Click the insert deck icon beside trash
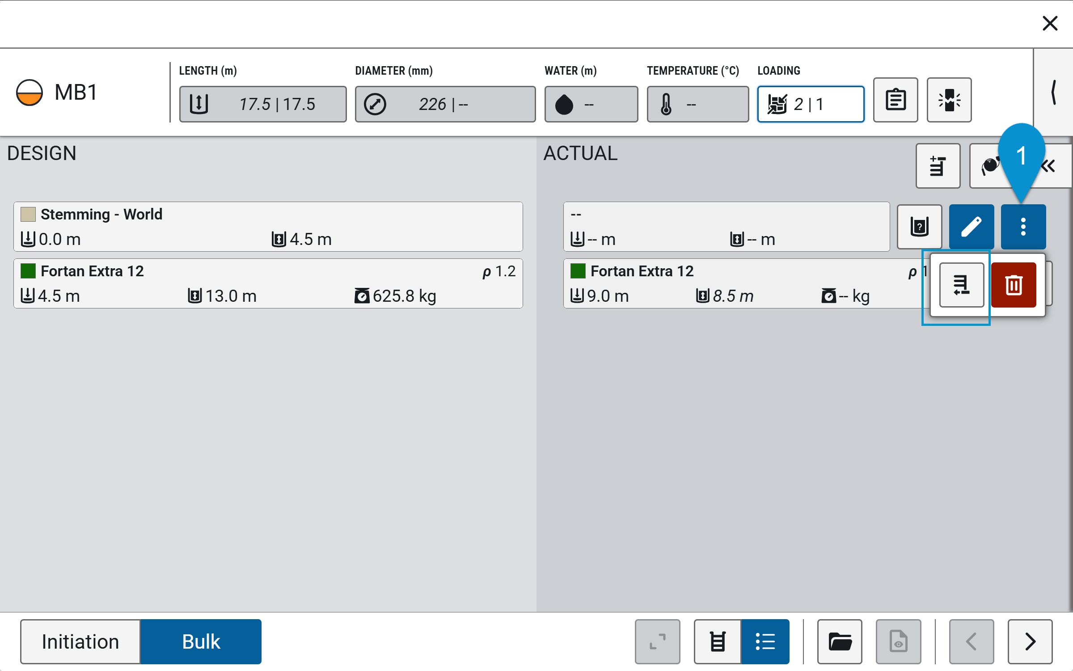 point(962,285)
